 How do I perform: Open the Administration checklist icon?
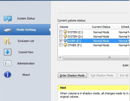(7, 63)
